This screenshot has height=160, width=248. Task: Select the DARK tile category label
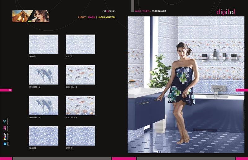click(91, 17)
